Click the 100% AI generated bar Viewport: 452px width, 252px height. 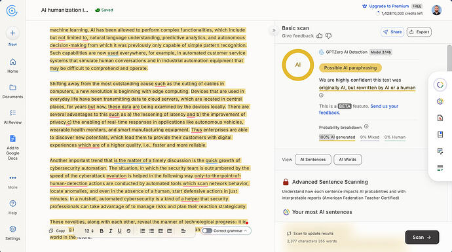[337, 137]
